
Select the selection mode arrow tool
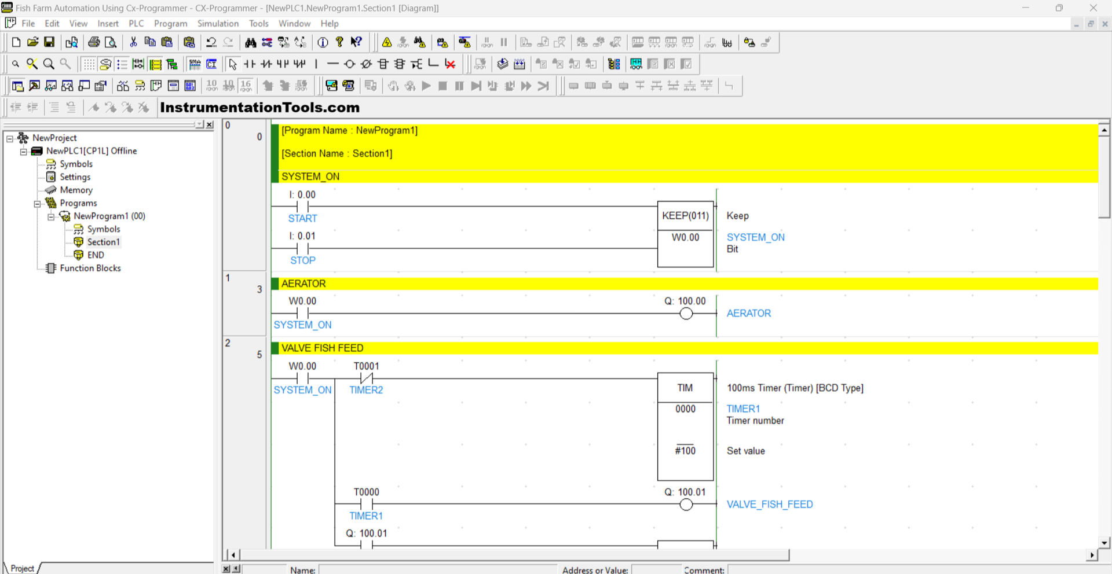click(x=233, y=64)
